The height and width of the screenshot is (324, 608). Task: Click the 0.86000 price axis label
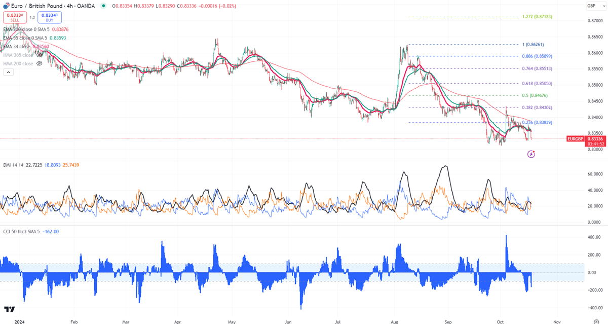(595, 53)
